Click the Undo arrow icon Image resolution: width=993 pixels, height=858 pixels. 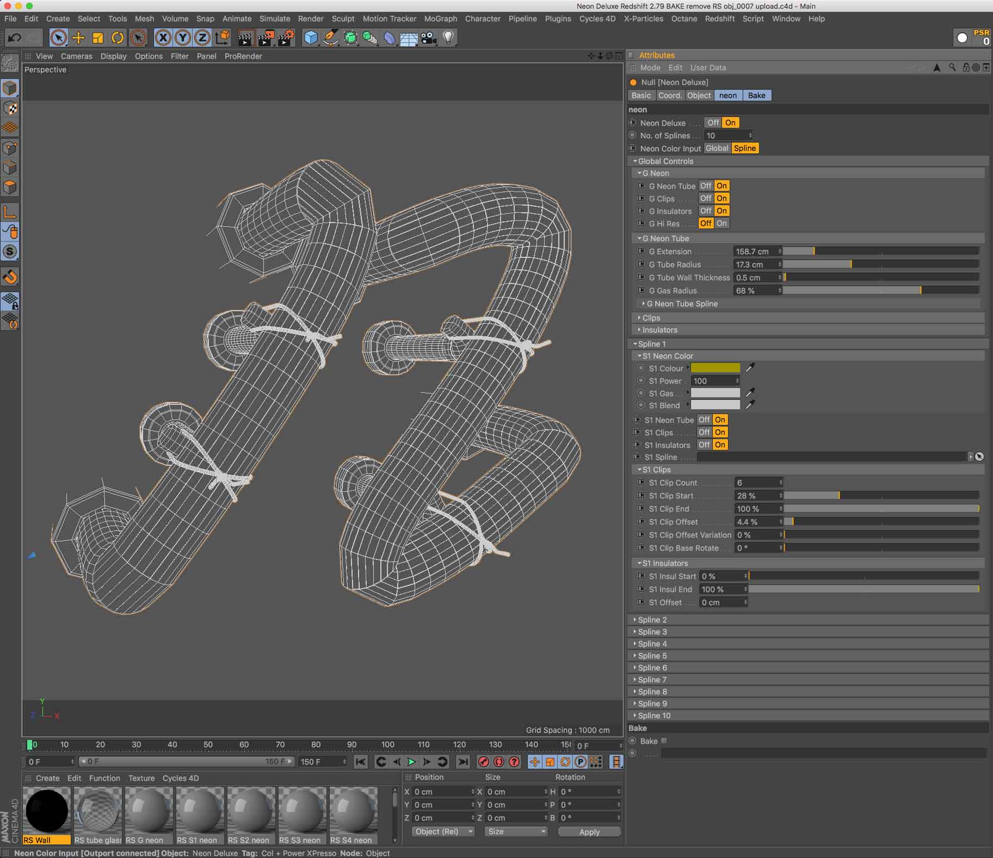(x=15, y=38)
